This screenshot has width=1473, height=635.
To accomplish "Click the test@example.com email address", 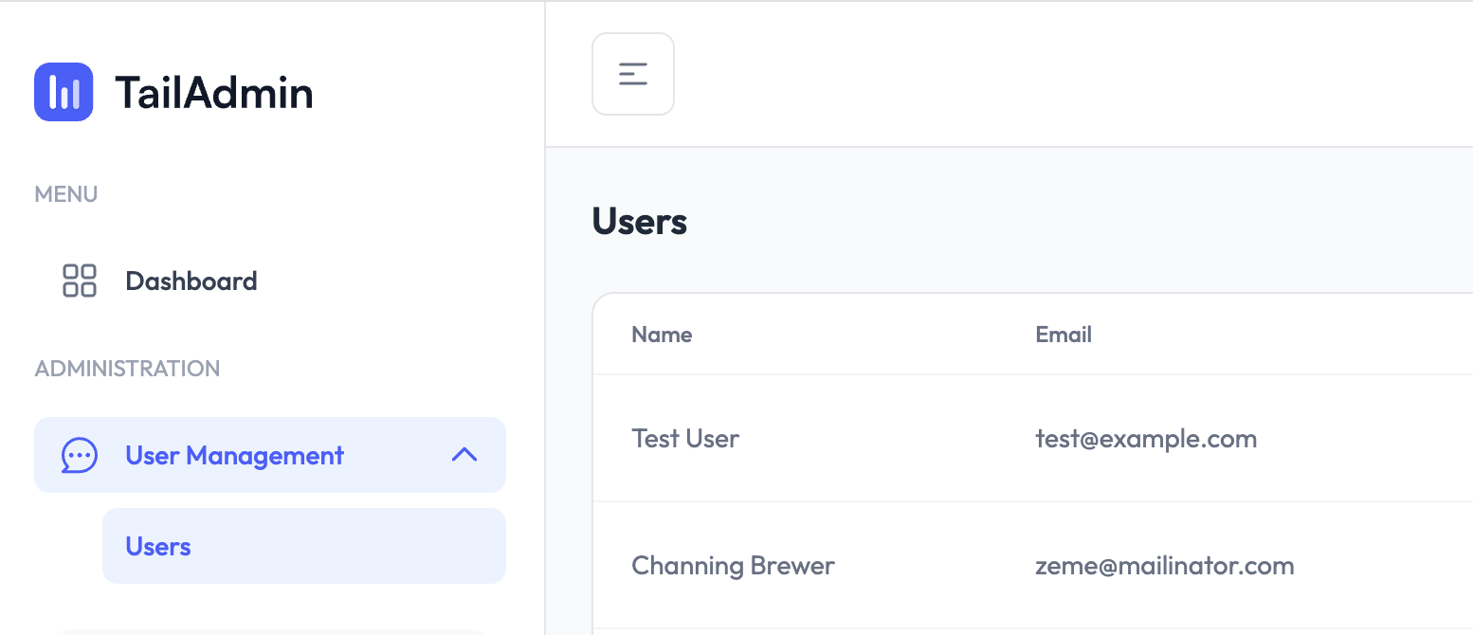I will (x=1146, y=439).
